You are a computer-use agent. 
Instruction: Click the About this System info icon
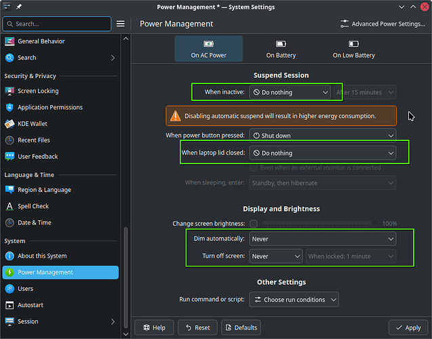[9, 256]
